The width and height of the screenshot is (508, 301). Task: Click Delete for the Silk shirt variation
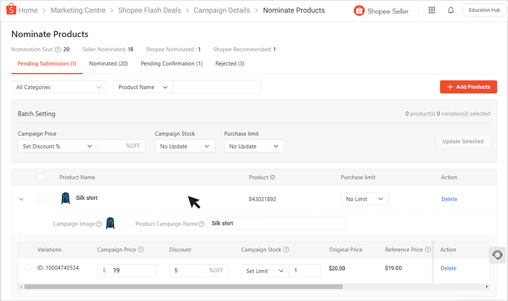pyautogui.click(x=448, y=268)
